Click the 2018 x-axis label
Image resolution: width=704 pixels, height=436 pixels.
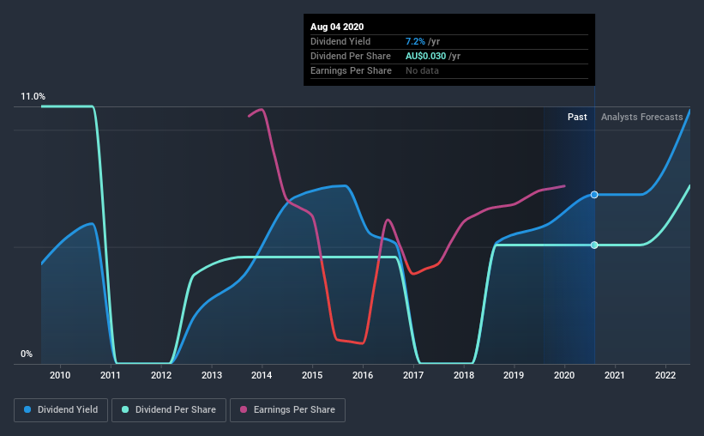coord(464,375)
